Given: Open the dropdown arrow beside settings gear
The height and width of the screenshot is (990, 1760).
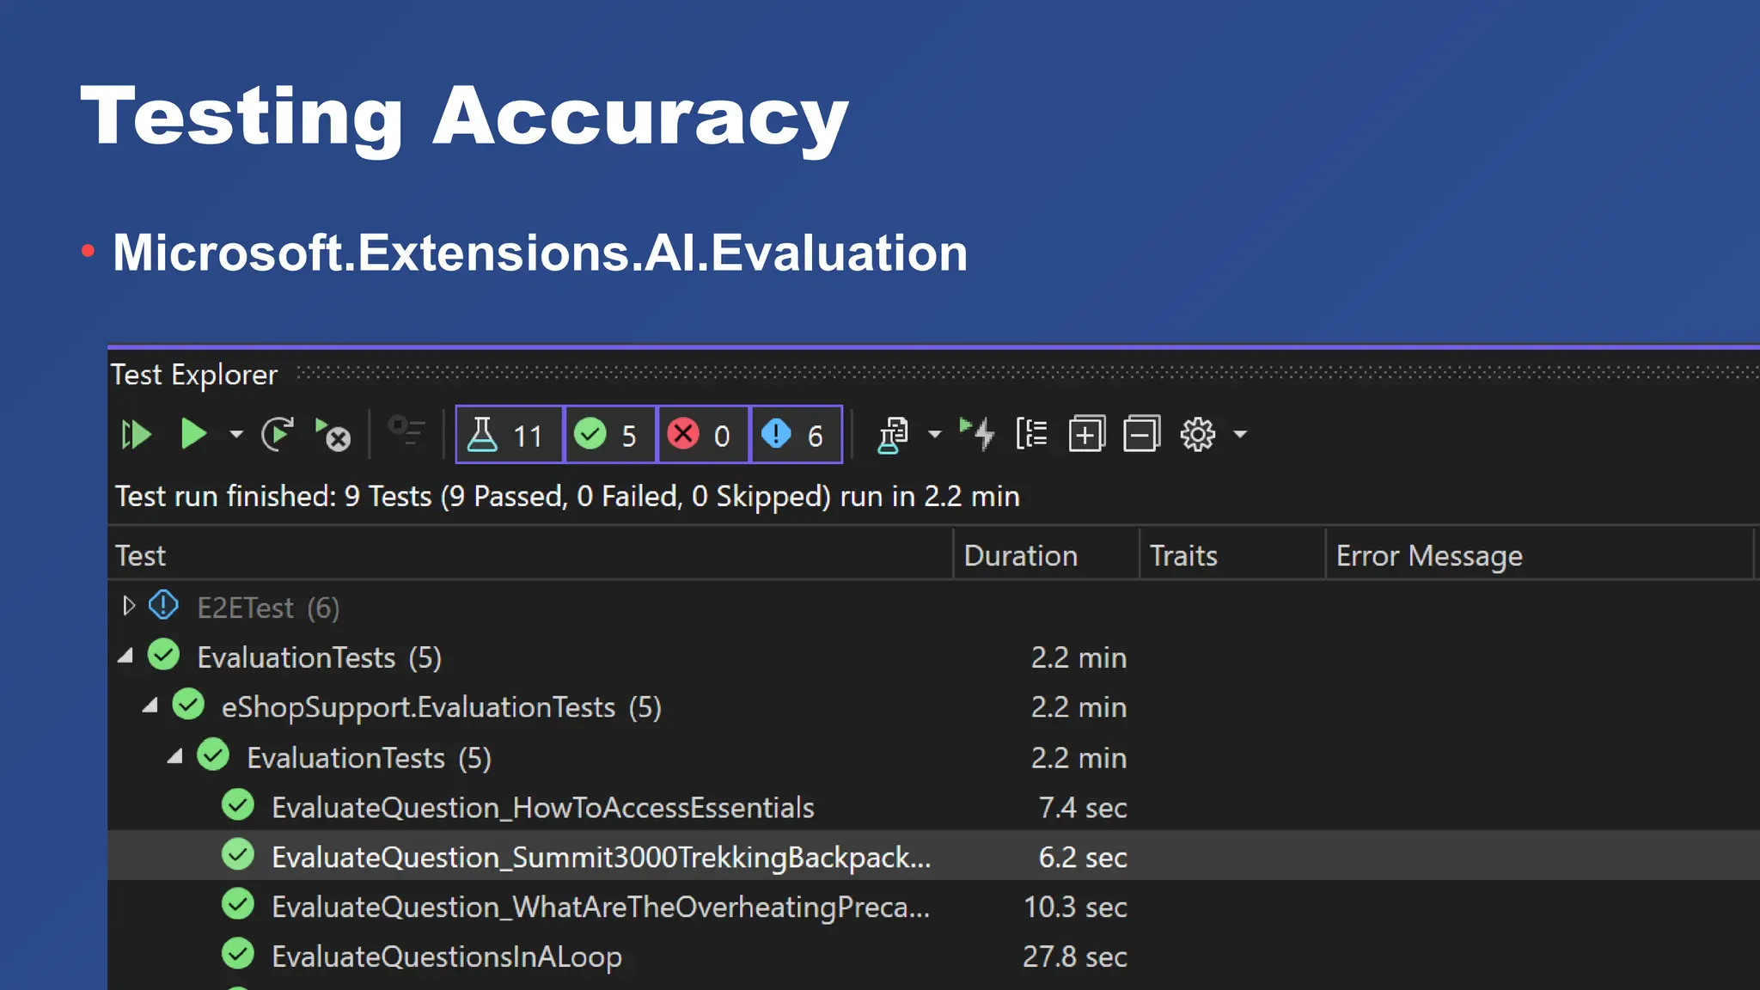Looking at the screenshot, I should click(1240, 435).
